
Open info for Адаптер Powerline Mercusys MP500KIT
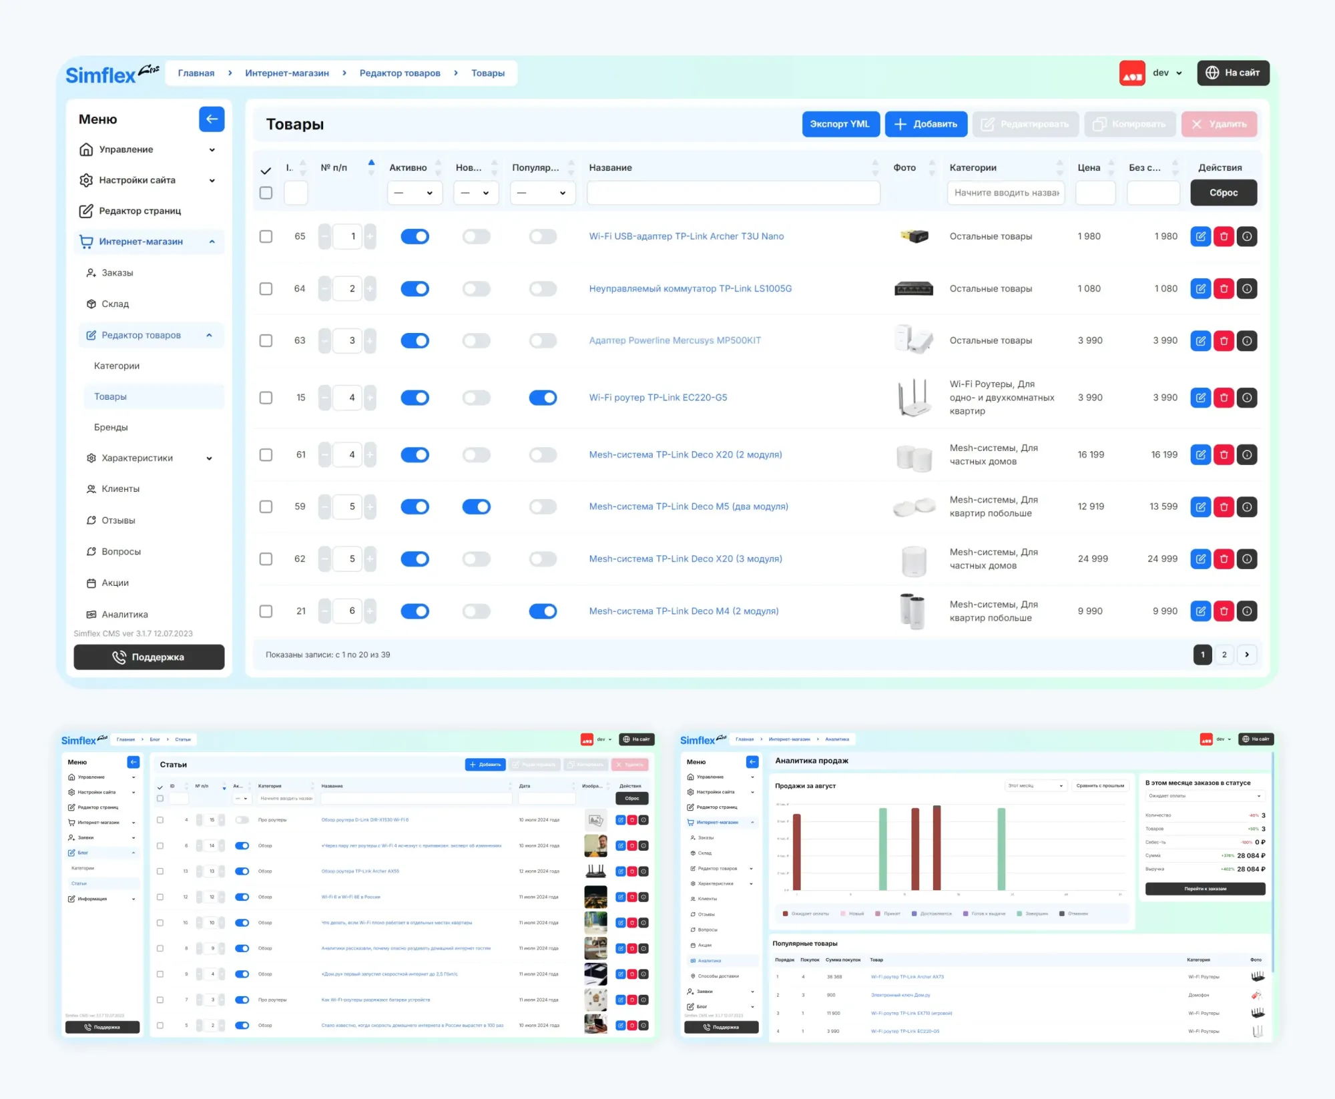tap(1247, 341)
